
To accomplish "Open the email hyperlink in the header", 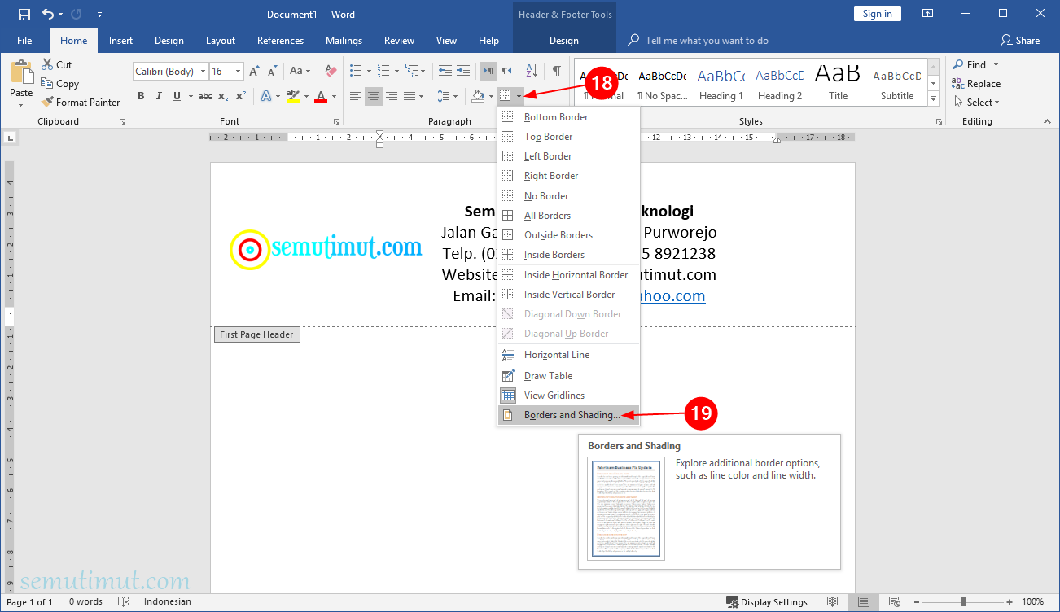I will [x=672, y=295].
